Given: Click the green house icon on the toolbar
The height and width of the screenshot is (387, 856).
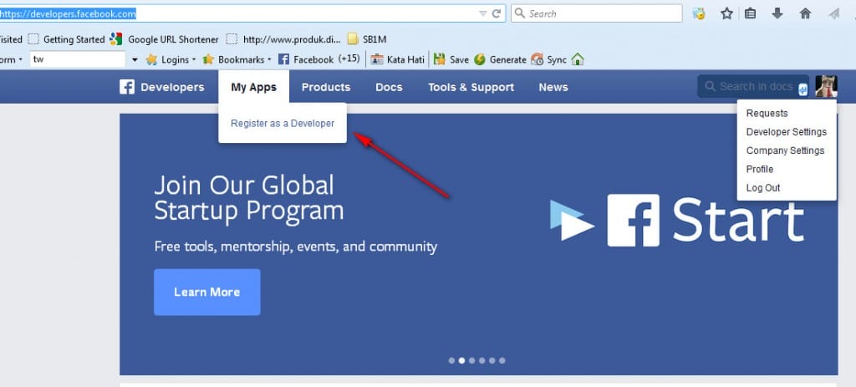Looking at the screenshot, I should point(578,59).
